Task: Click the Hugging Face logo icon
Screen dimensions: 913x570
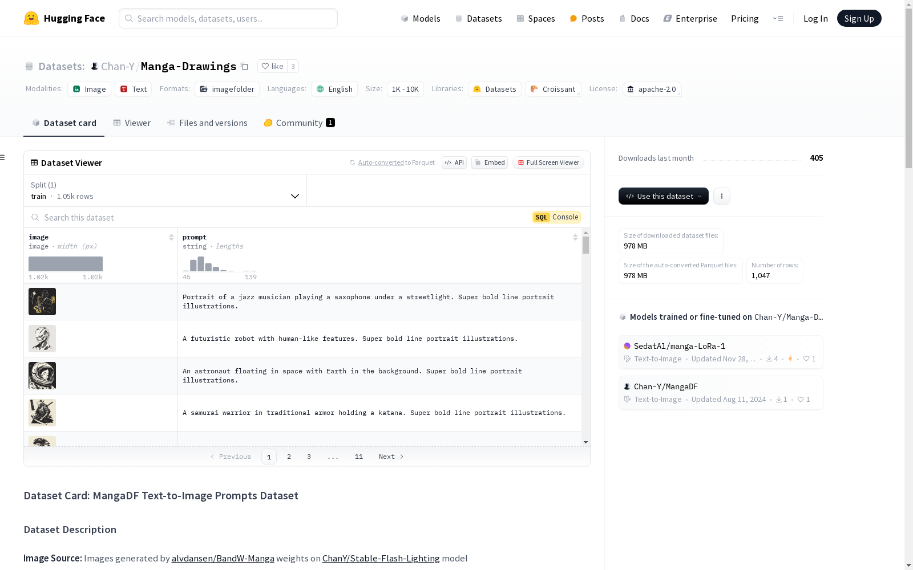Action: tap(31, 18)
